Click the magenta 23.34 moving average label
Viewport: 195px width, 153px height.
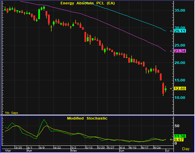pyautogui.click(x=180, y=51)
